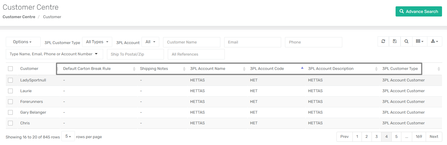Sort by 3PL Account Name arrows
The height and width of the screenshot is (145, 447).
[244, 69]
